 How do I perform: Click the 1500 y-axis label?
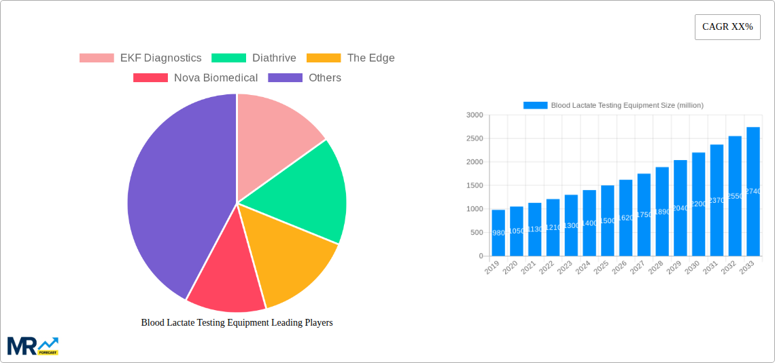475,185
